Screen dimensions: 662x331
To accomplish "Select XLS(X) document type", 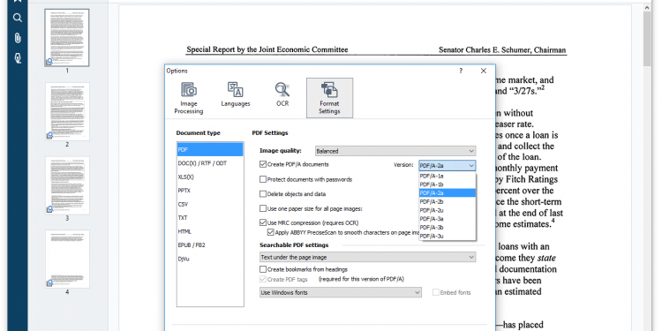I will pos(210,177).
